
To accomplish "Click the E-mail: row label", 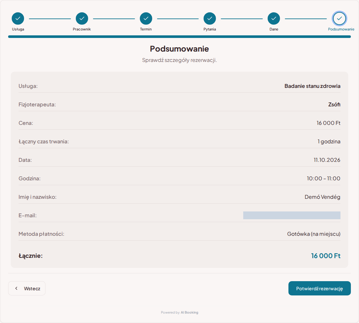I will [x=27, y=215].
